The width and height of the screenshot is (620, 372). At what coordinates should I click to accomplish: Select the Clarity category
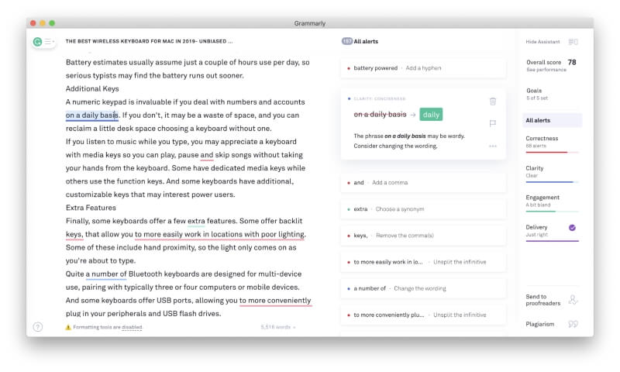click(x=552, y=172)
